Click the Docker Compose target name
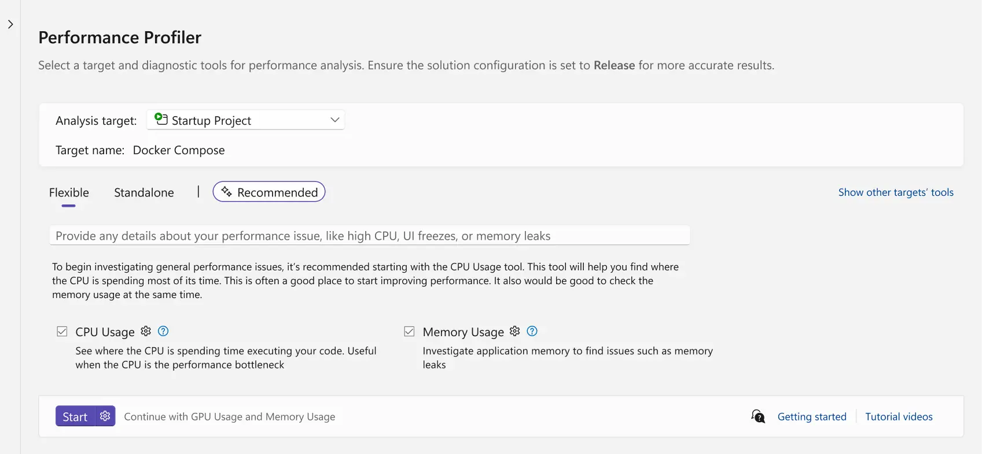Screen dimensions: 982x454 (179, 150)
